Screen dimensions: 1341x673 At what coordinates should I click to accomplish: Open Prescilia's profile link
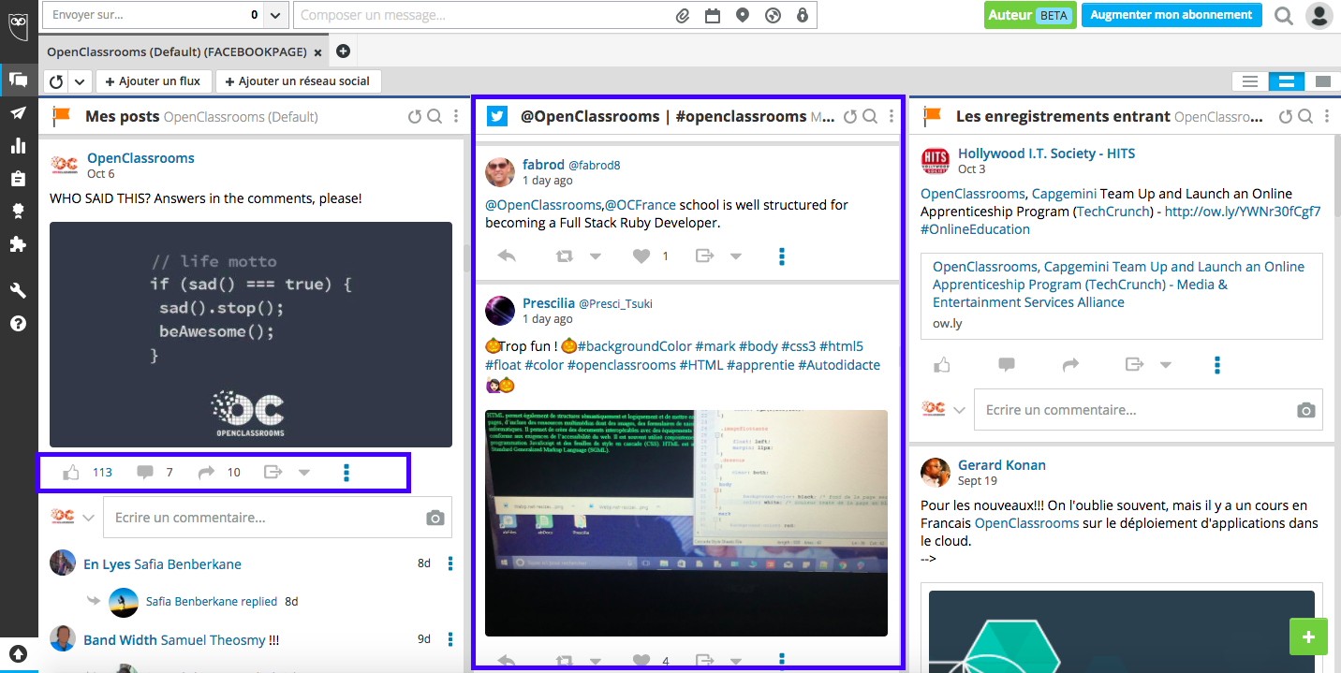(x=549, y=302)
